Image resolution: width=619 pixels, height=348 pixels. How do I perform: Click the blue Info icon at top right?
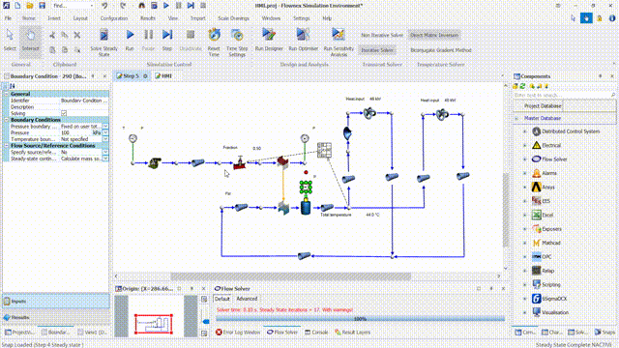point(612,18)
